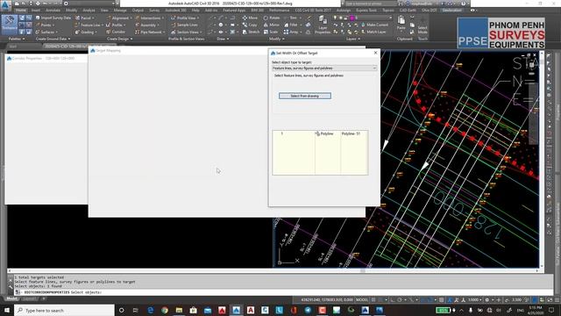
Task: Click Import Survey Data in ribbon
Action: click(53, 18)
